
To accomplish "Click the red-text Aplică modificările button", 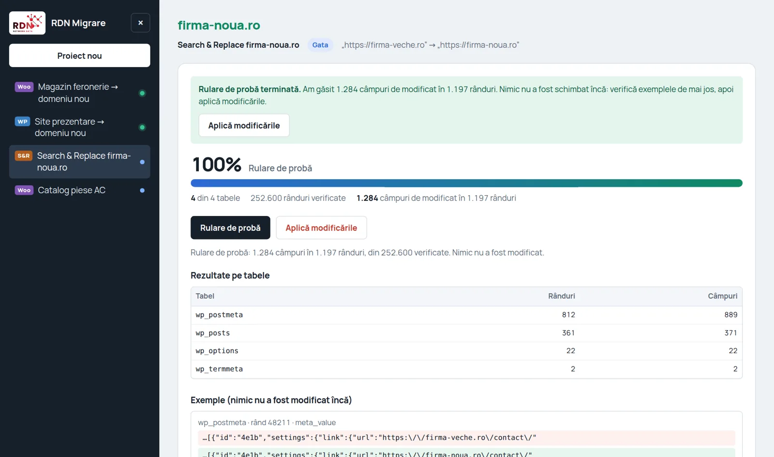I will pos(321,228).
